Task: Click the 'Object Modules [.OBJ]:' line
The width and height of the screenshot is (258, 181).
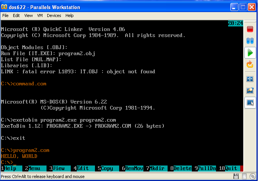Action: coord(34,47)
